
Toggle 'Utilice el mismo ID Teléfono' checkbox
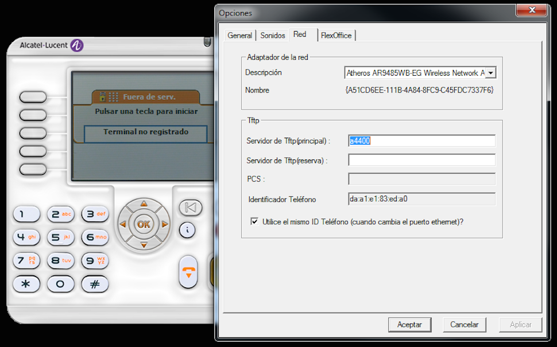(x=254, y=222)
